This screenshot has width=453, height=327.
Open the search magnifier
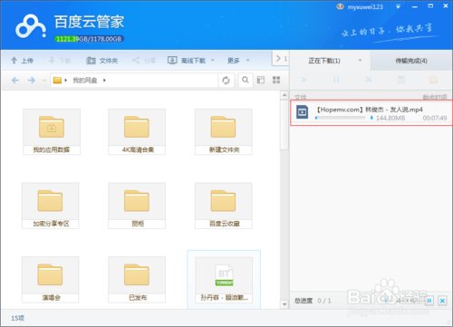(x=246, y=80)
